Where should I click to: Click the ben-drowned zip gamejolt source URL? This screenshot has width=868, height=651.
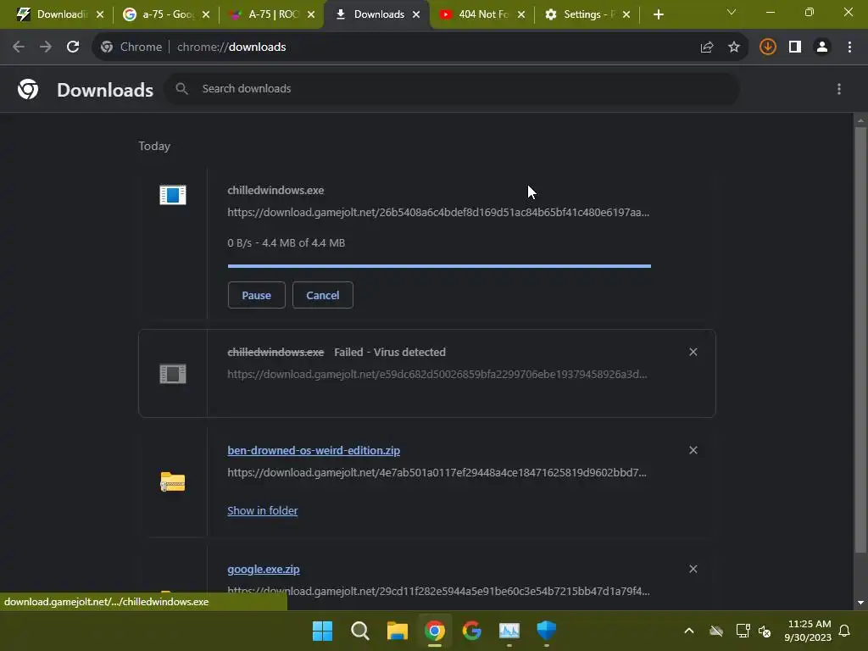click(437, 472)
